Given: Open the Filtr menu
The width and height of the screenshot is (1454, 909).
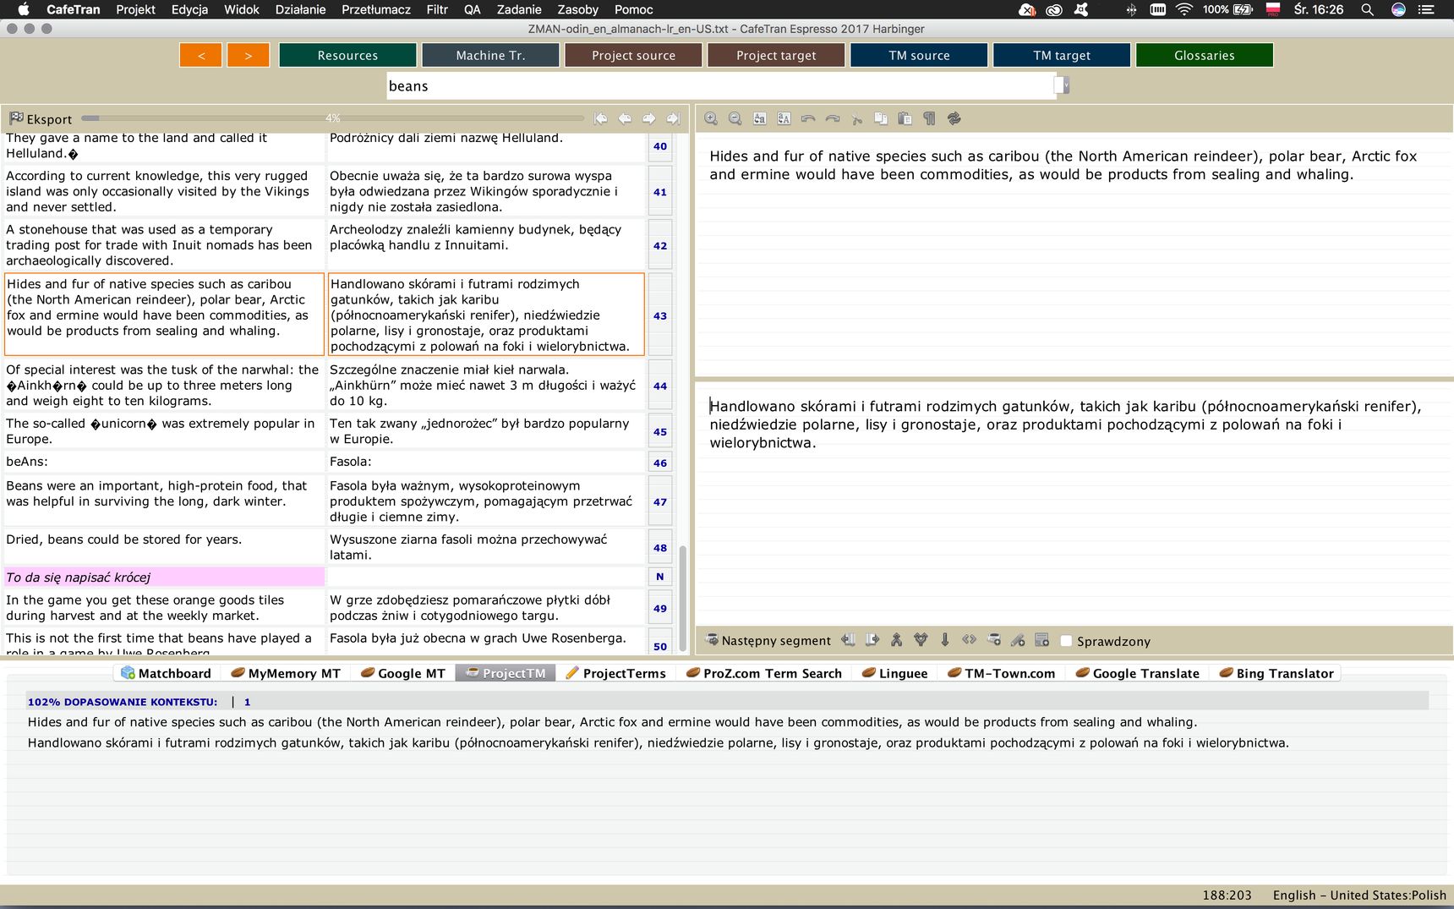Looking at the screenshot, I should (x=437, y=9).
